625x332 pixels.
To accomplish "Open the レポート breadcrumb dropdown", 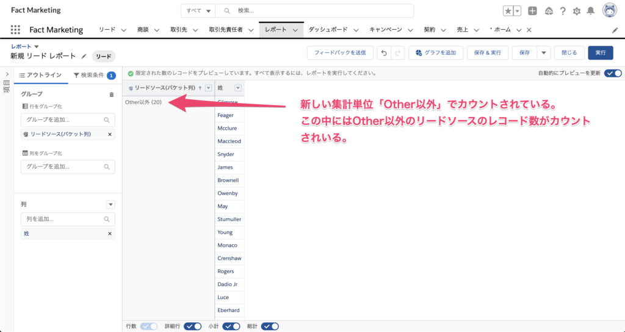I will pos(37,46).
